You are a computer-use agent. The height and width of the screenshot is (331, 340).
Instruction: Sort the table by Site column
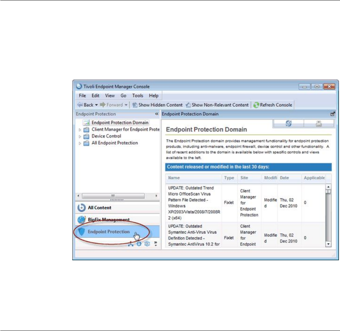(x=249, y=178)
